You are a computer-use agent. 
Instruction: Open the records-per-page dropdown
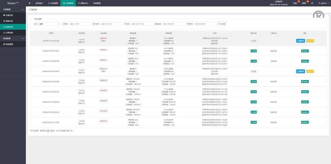(x=49, y=131)
